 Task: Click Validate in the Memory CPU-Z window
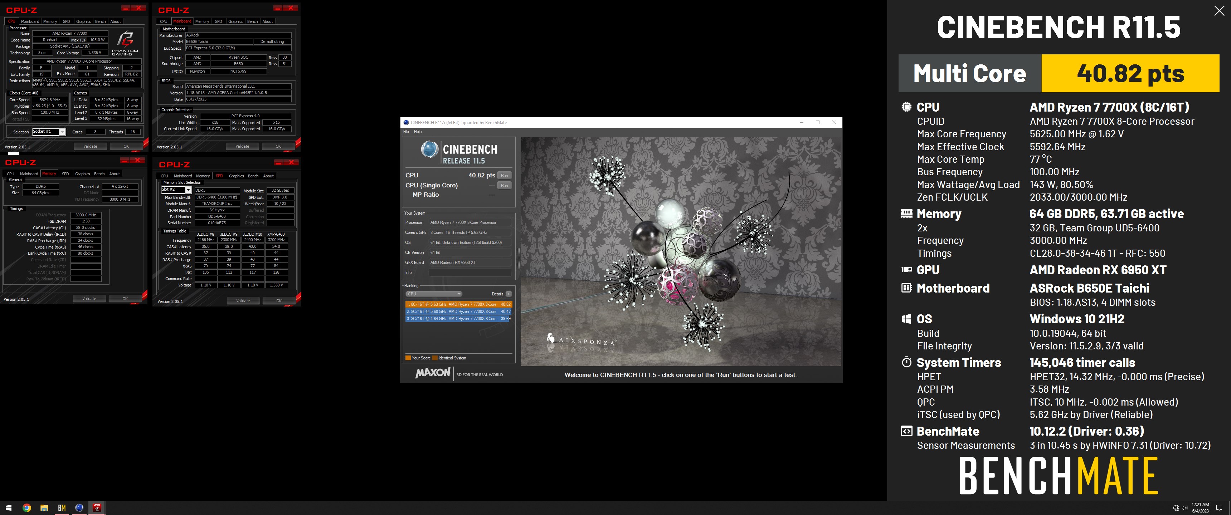(x=89, y=299)
